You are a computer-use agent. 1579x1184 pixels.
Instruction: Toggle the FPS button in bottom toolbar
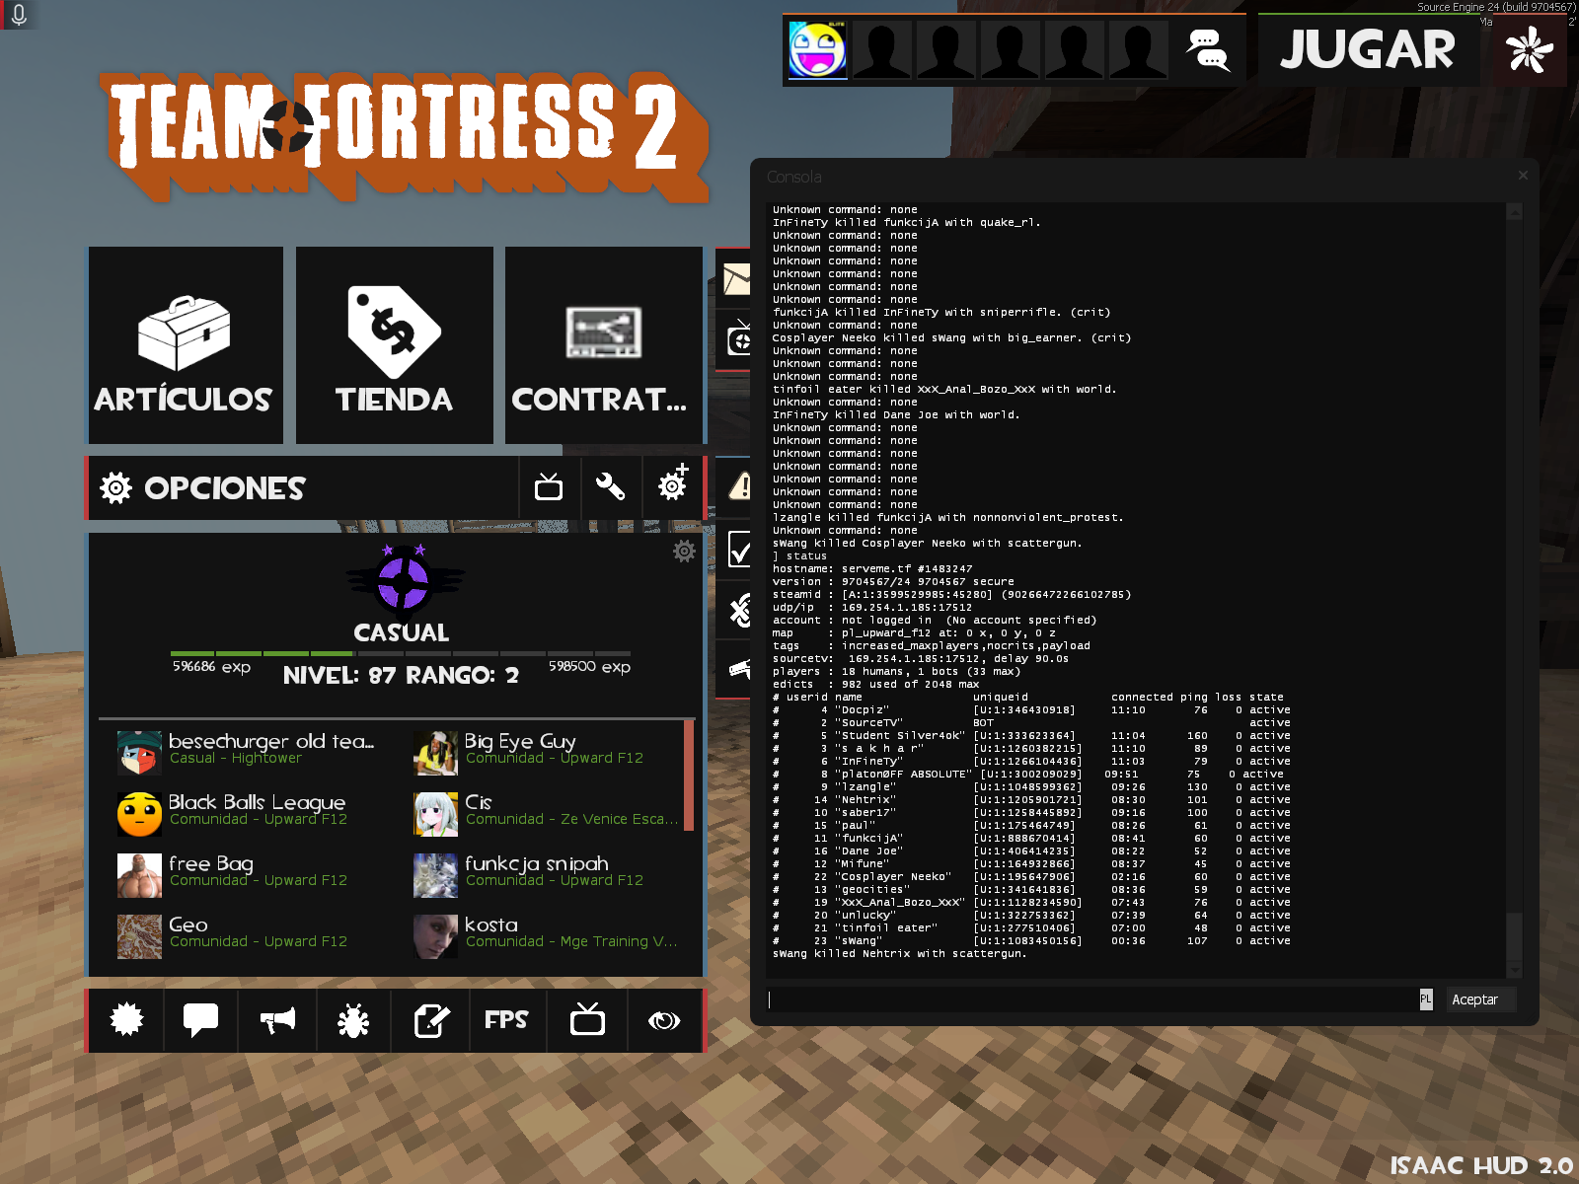coord(506,1020)
